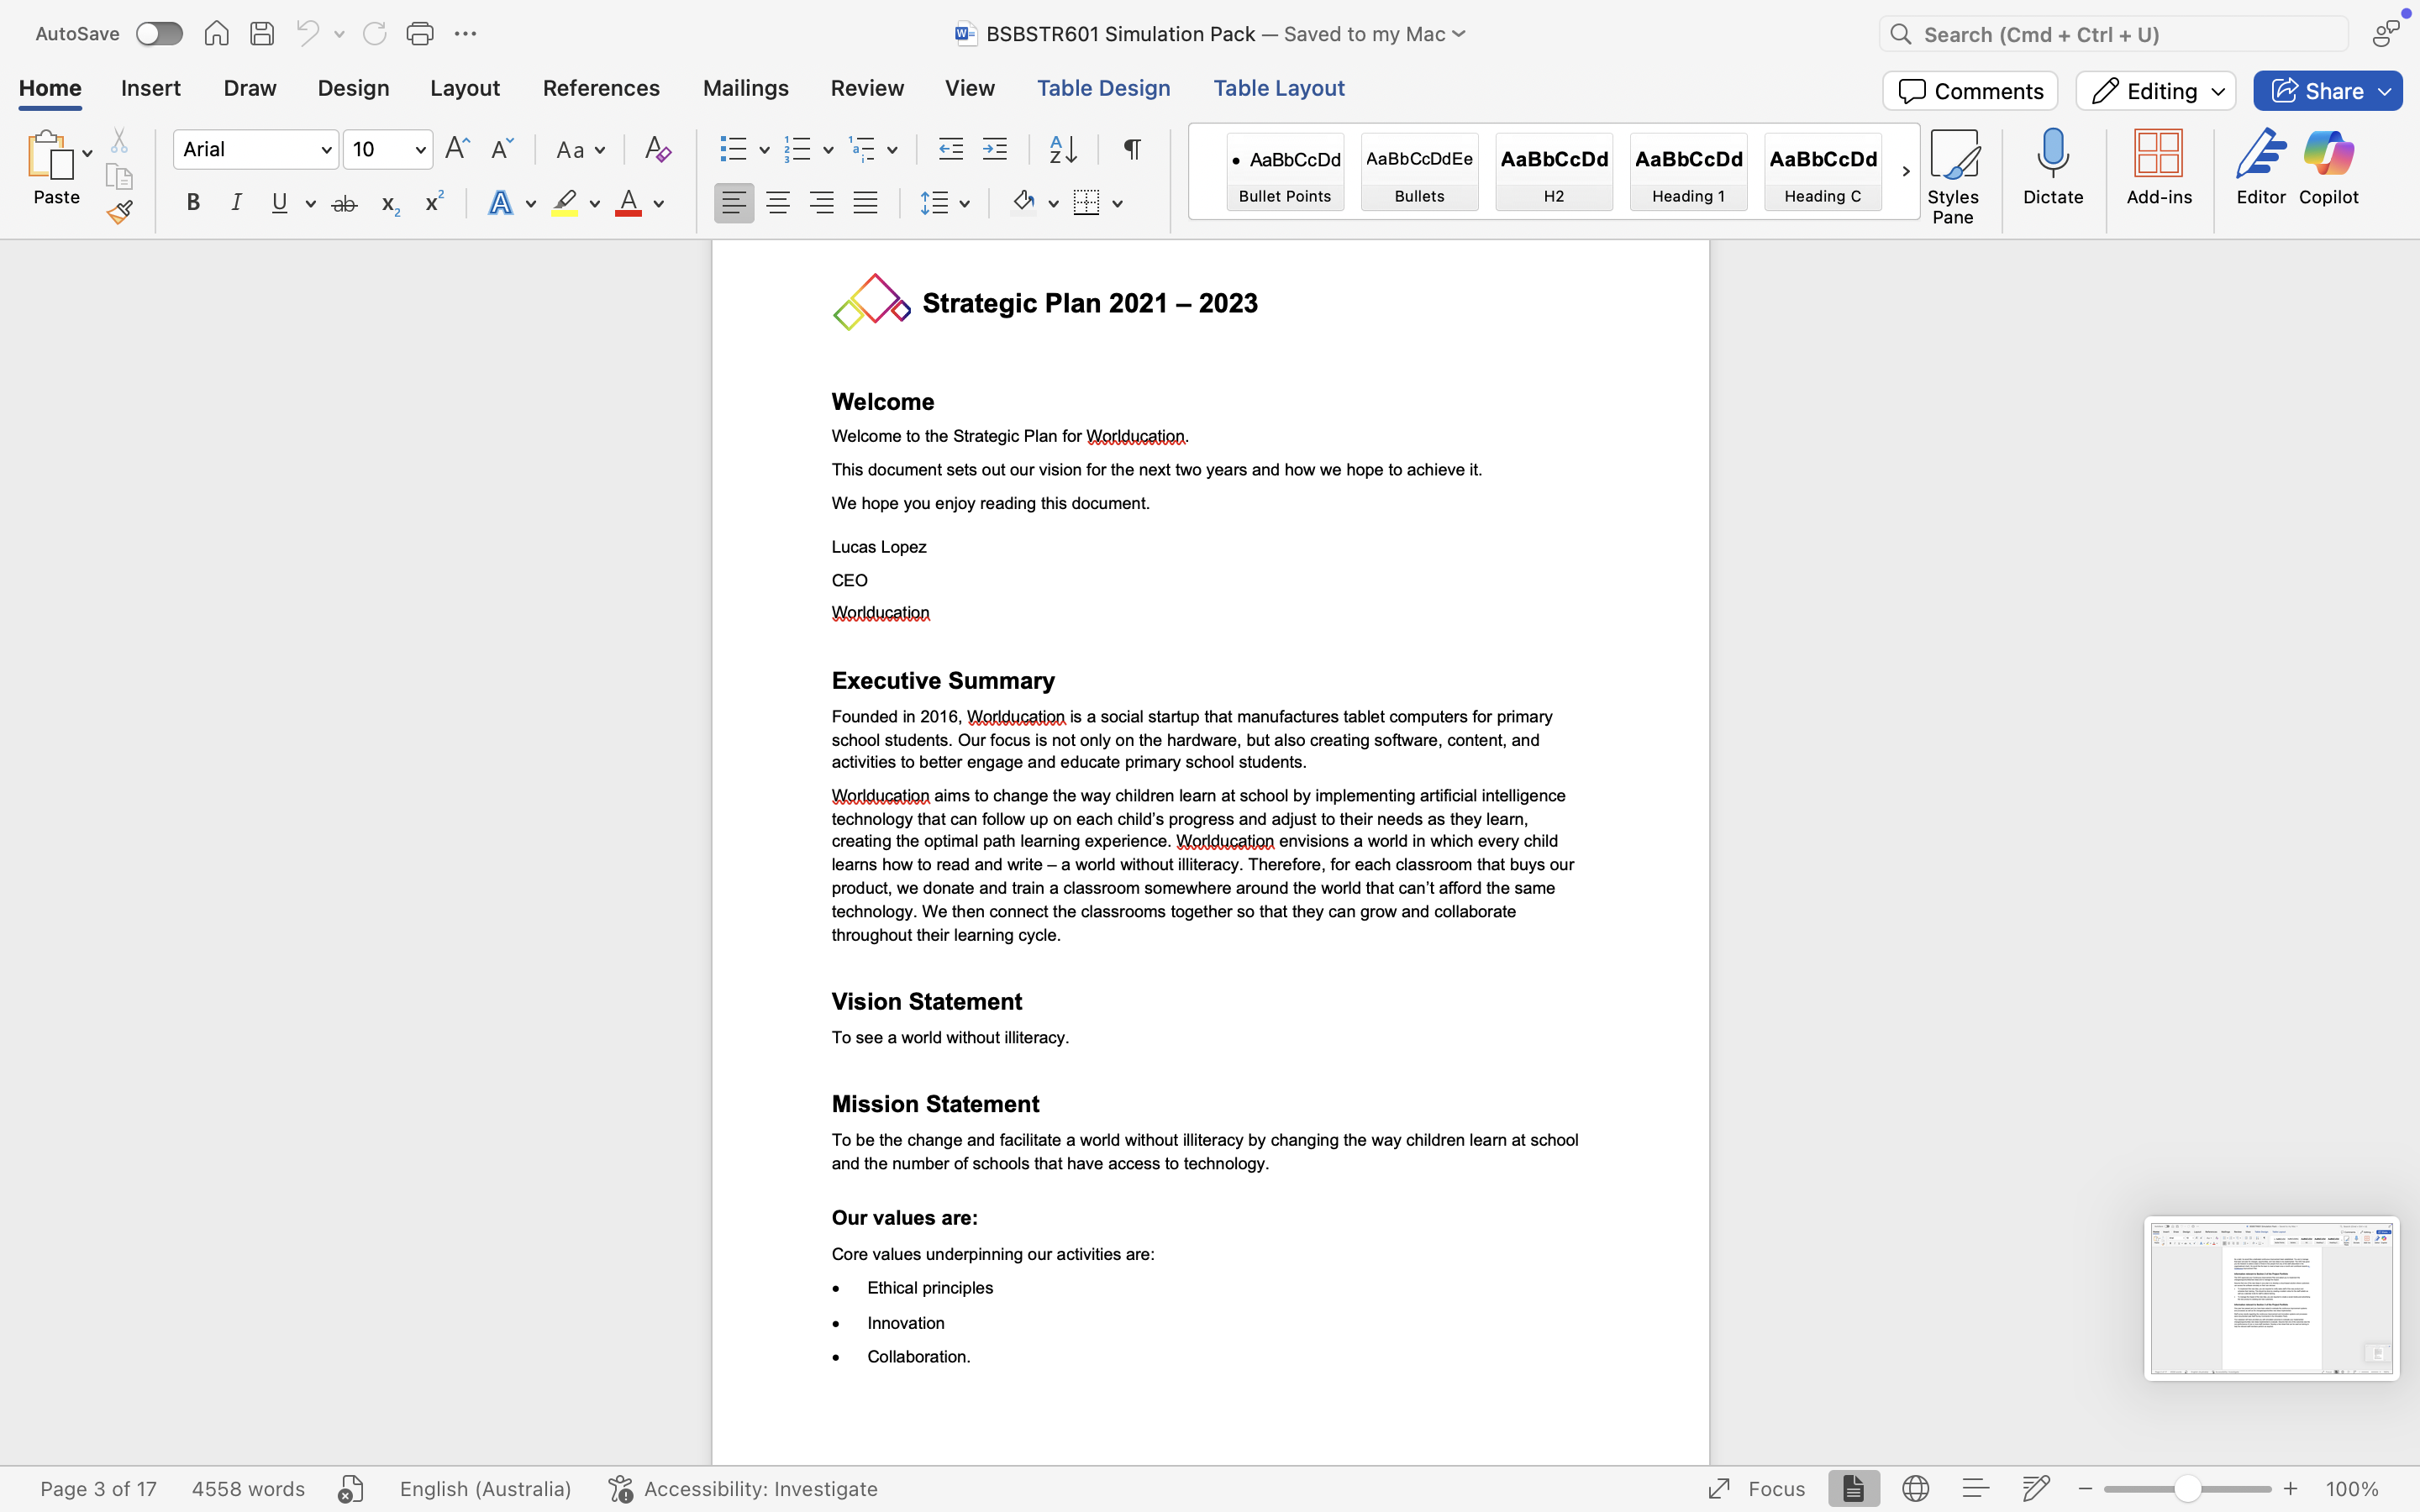Click the Clear Formatting icon
The height and width of the screenshot is (1512, 2420).
[x=657, y=150]
